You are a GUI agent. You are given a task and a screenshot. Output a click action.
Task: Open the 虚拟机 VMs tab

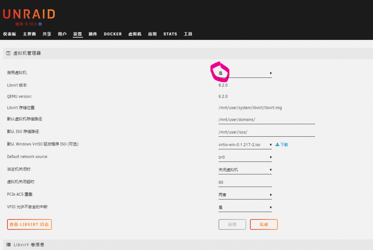(x=135, y=34)
